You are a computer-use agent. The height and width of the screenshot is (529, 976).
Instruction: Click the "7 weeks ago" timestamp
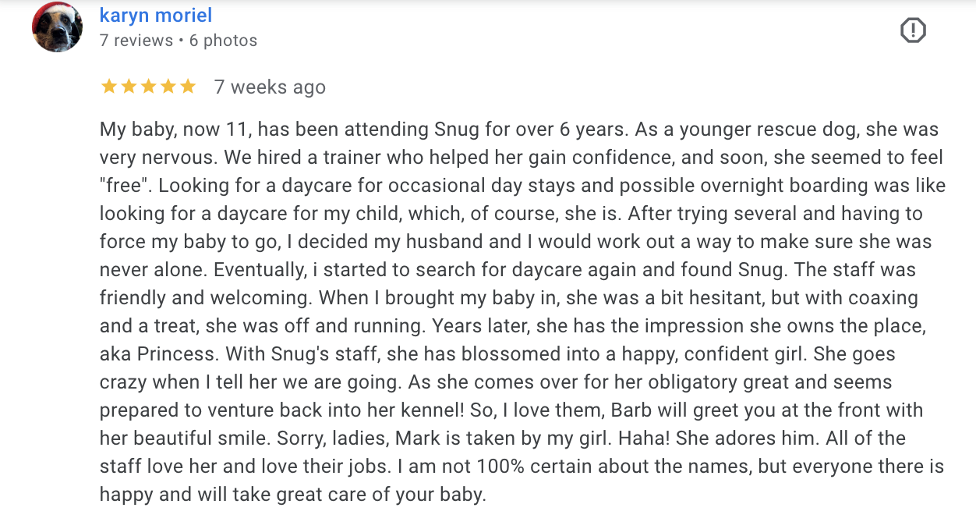[x=270, y=87]
